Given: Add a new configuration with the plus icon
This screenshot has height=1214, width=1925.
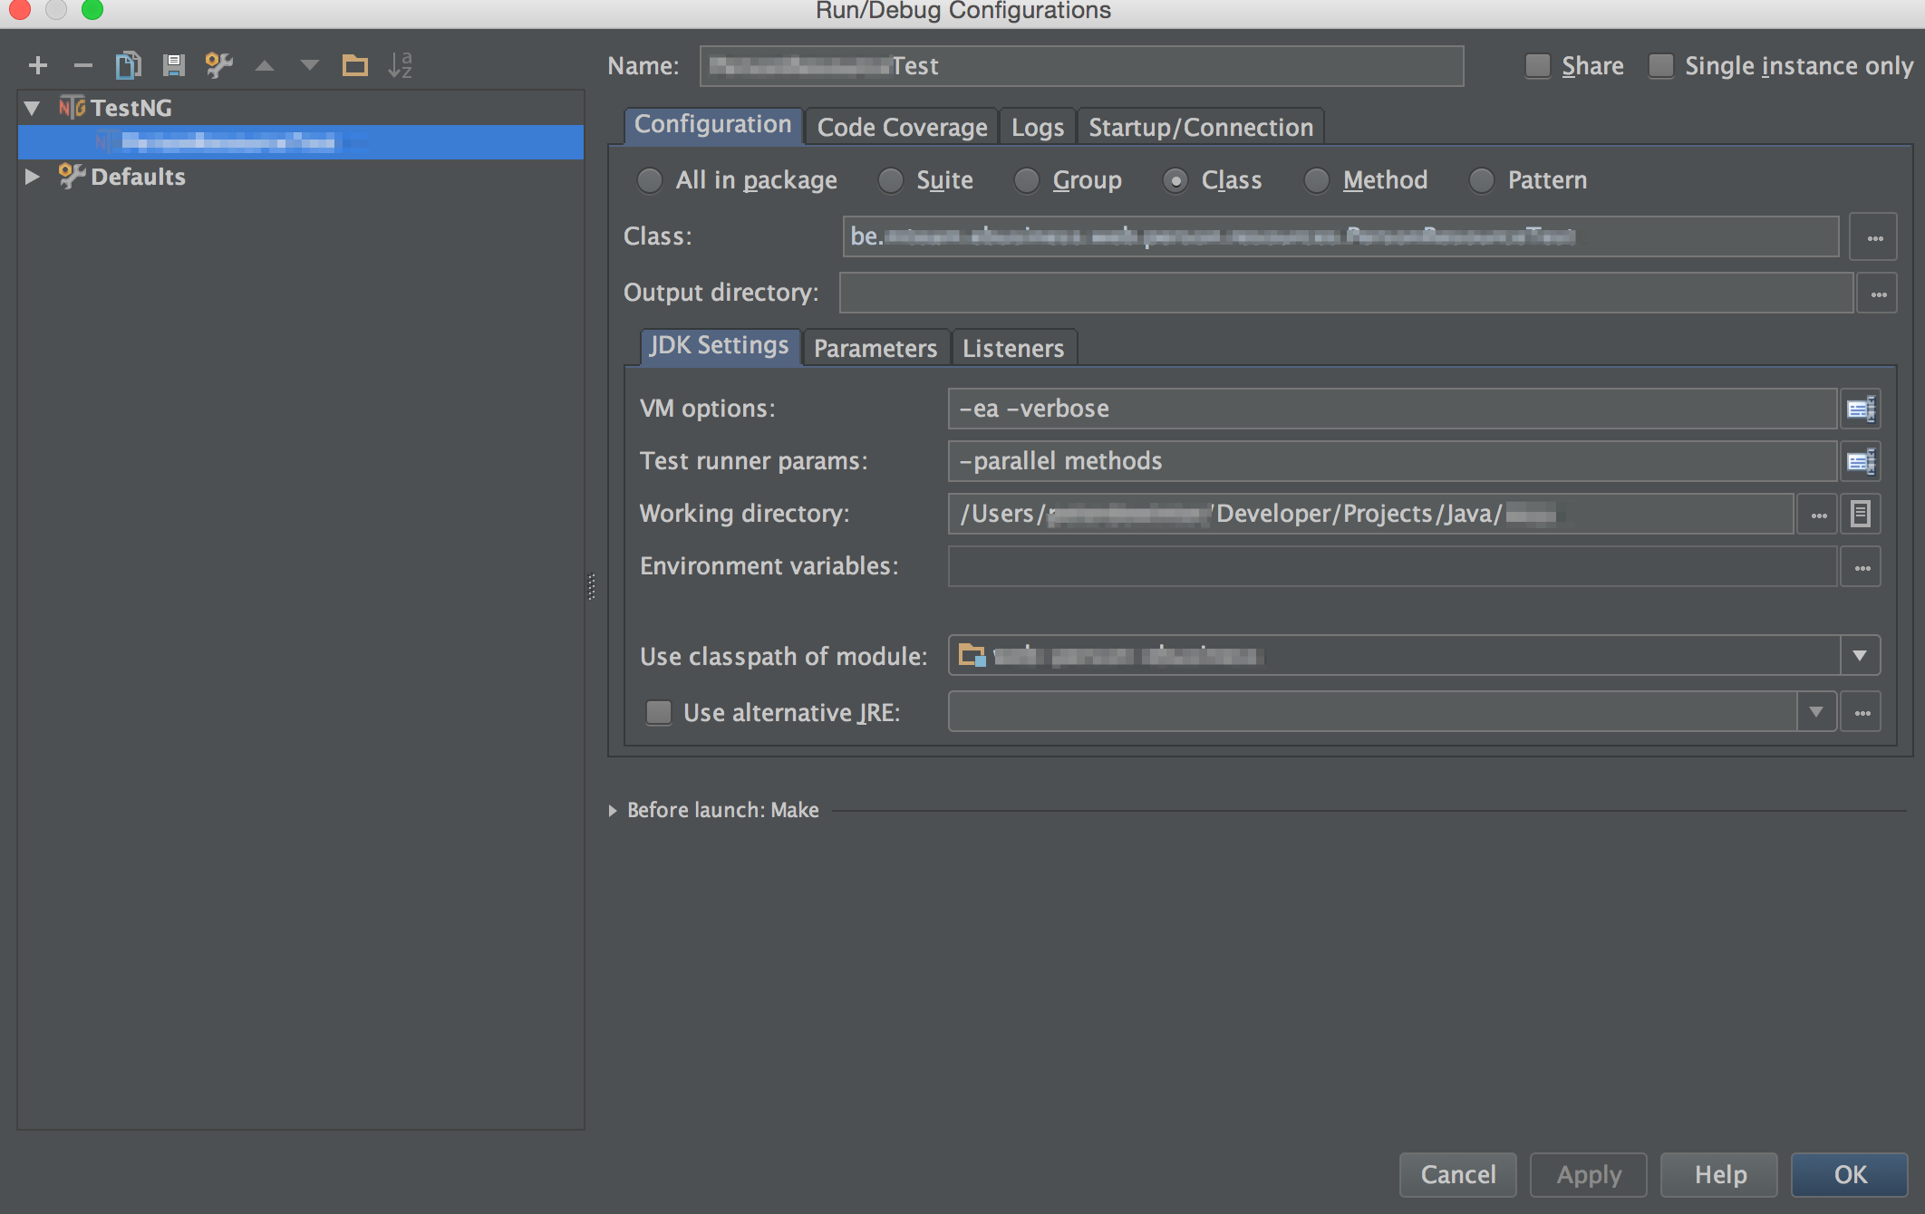Looking at the screenshot, I should point(38,65).
